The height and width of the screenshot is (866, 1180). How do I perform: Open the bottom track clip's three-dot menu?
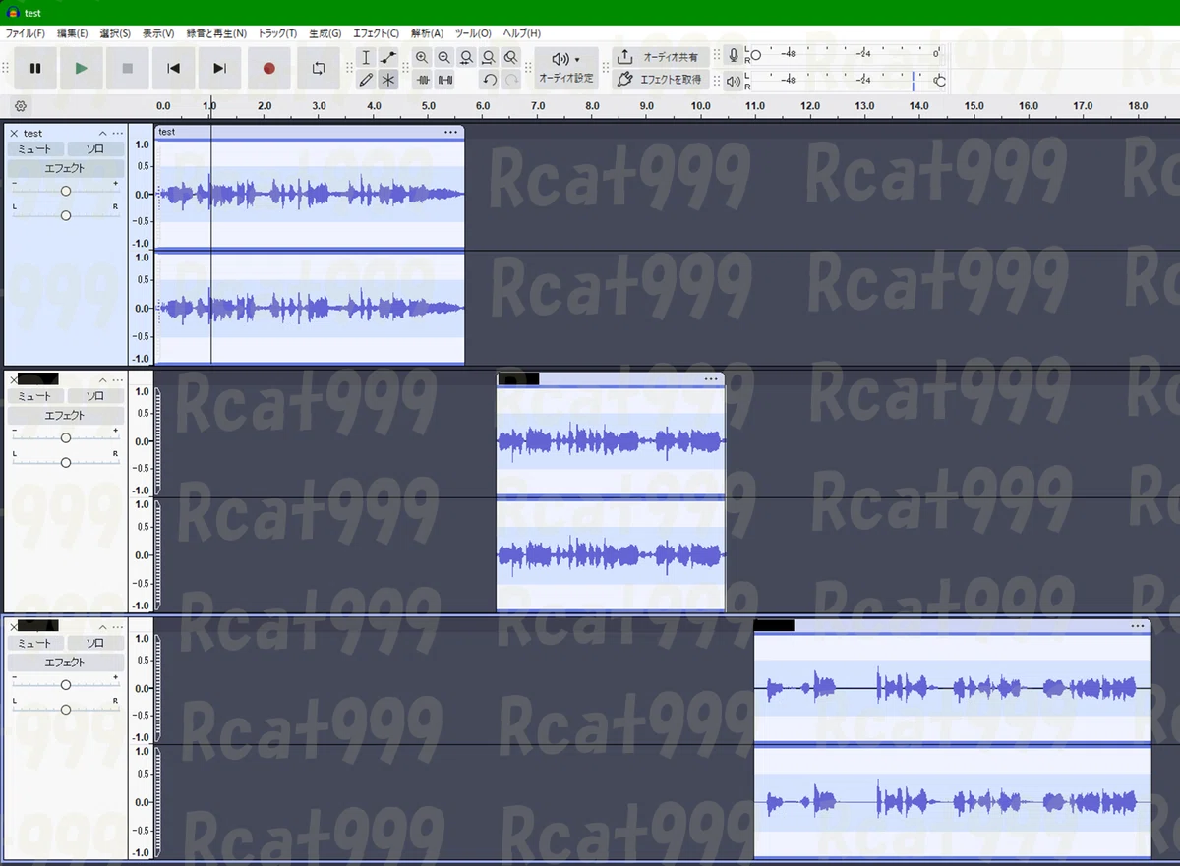1139,625
